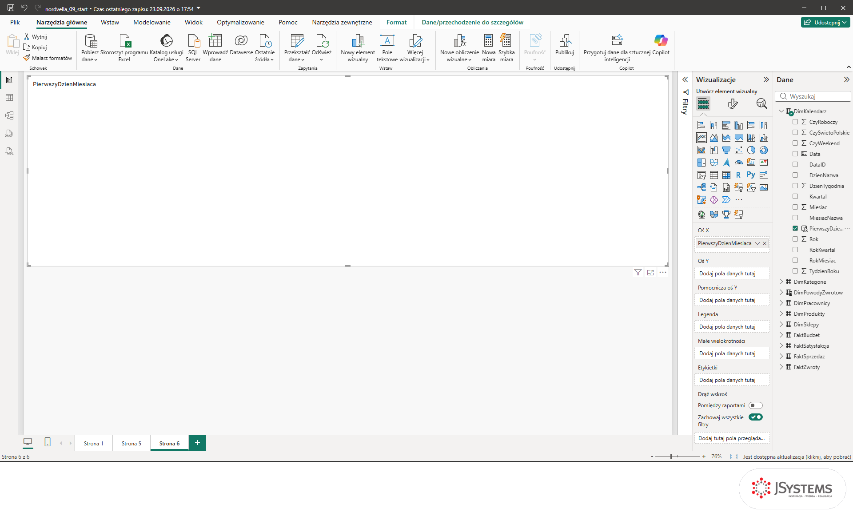Expand the Filtry pane
853x516 pixels.
click(685, 79)
